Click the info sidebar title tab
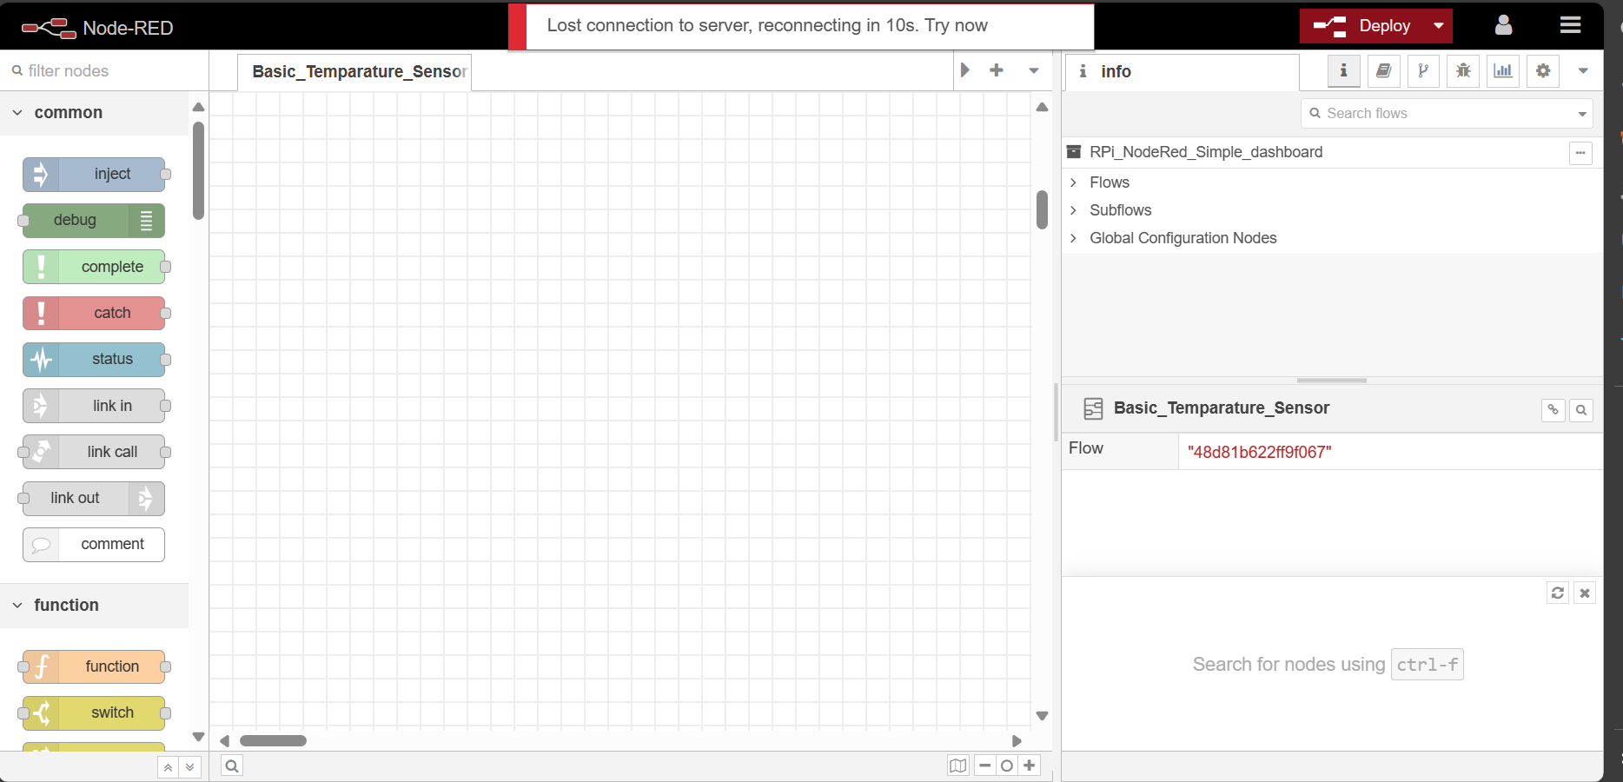This screenshot has height=782, width=1623. [1182, 71]
